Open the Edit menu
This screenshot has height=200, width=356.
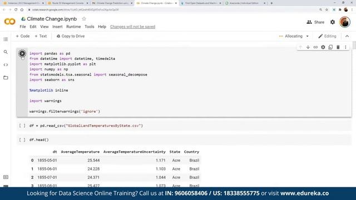click(x=33, y=27)
